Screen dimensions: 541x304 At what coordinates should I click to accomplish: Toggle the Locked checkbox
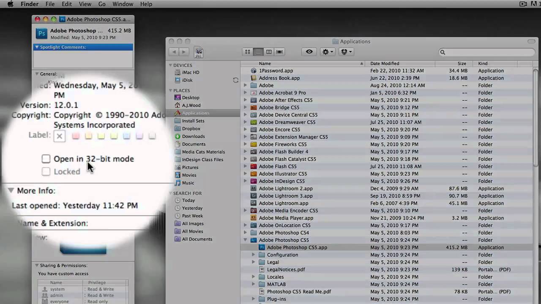tap(46, 171)
